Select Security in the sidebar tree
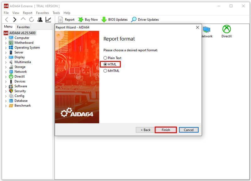 coord(20,91)
